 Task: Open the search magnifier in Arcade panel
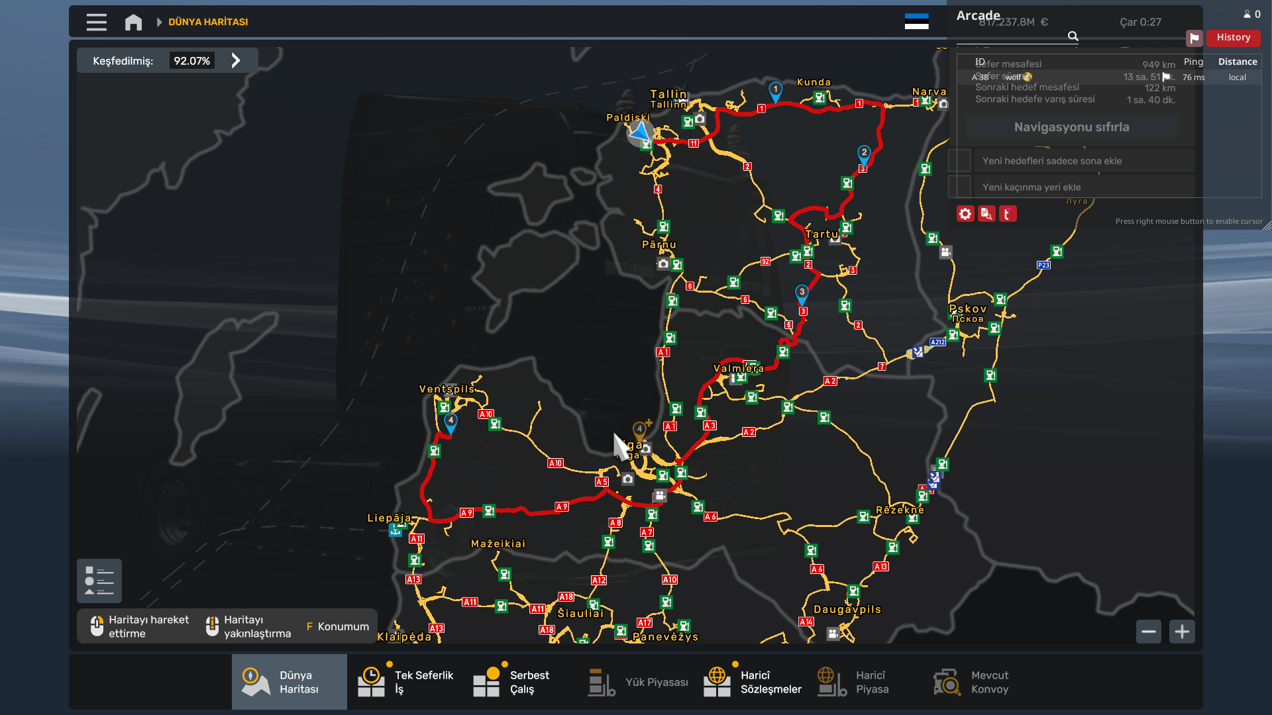click(1073, 36)
